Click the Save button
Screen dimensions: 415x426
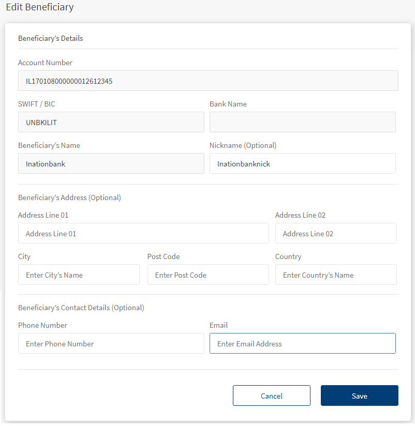[x=359, y=395]
